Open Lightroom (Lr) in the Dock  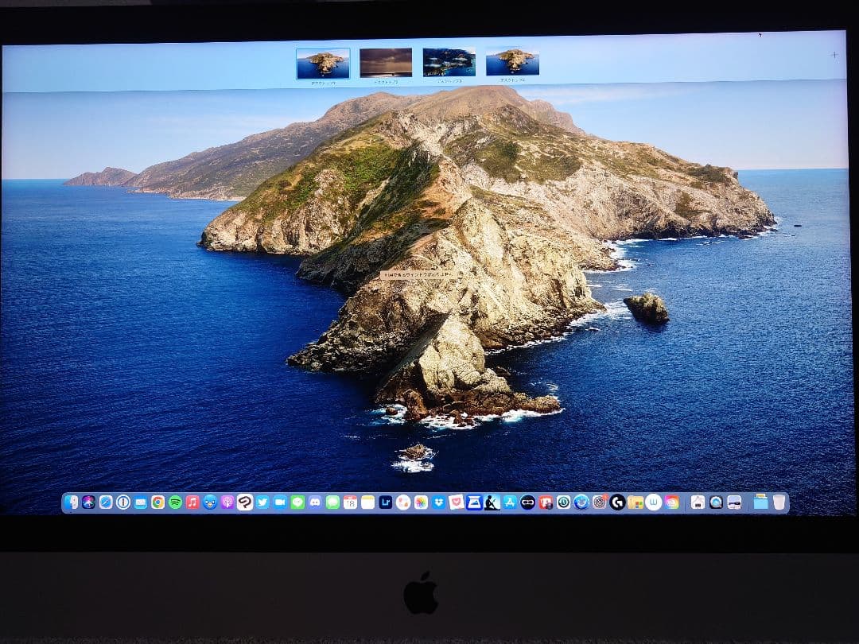pyautogui.click(x=386, y=502)
